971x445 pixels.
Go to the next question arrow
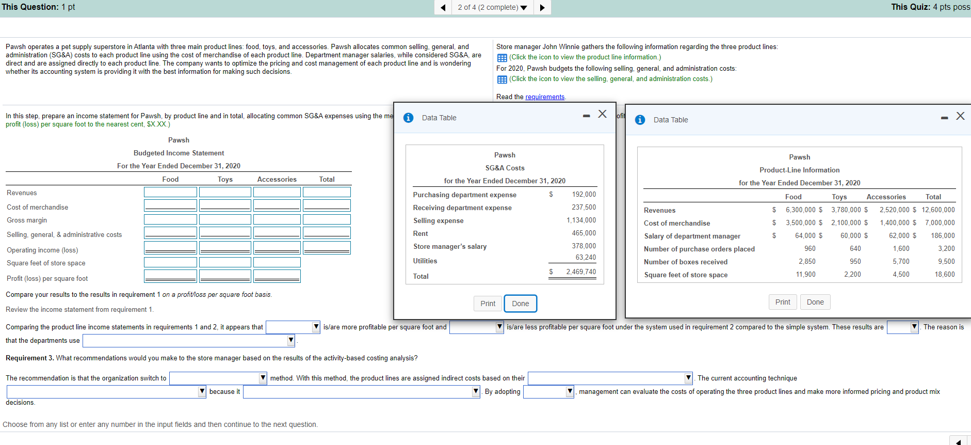pos(542,7)
